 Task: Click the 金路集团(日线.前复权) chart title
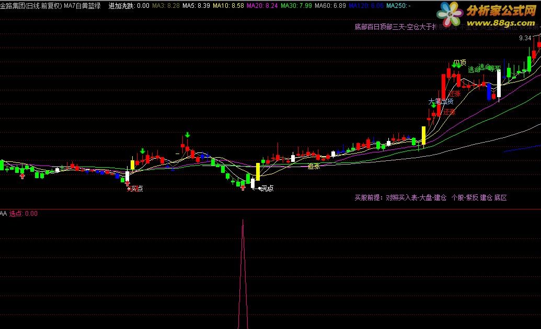pyautogui.click(x=31, y=6)
